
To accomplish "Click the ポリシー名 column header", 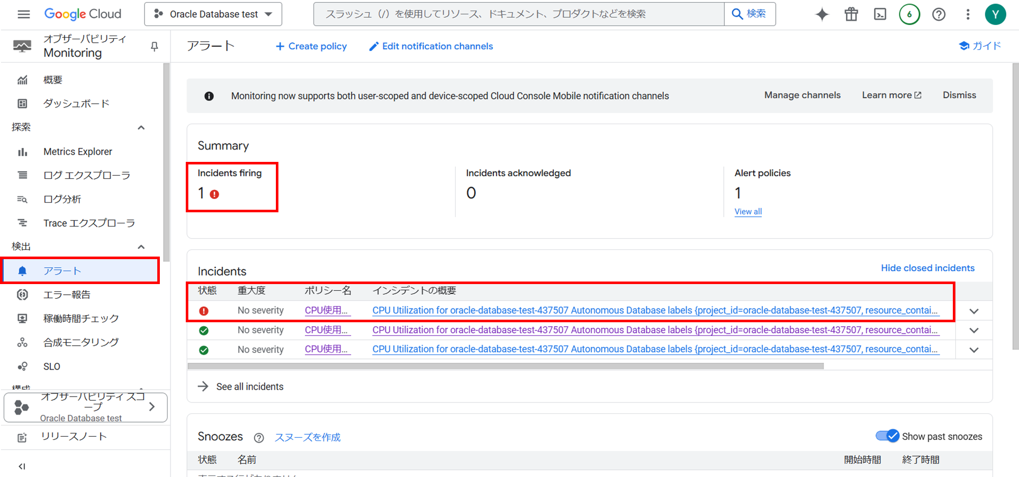I will 328,291.
